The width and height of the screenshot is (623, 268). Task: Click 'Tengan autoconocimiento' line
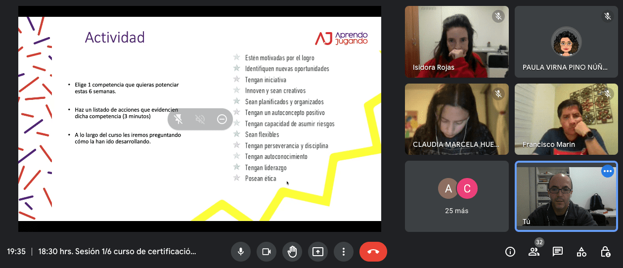(x=276, y=156)
